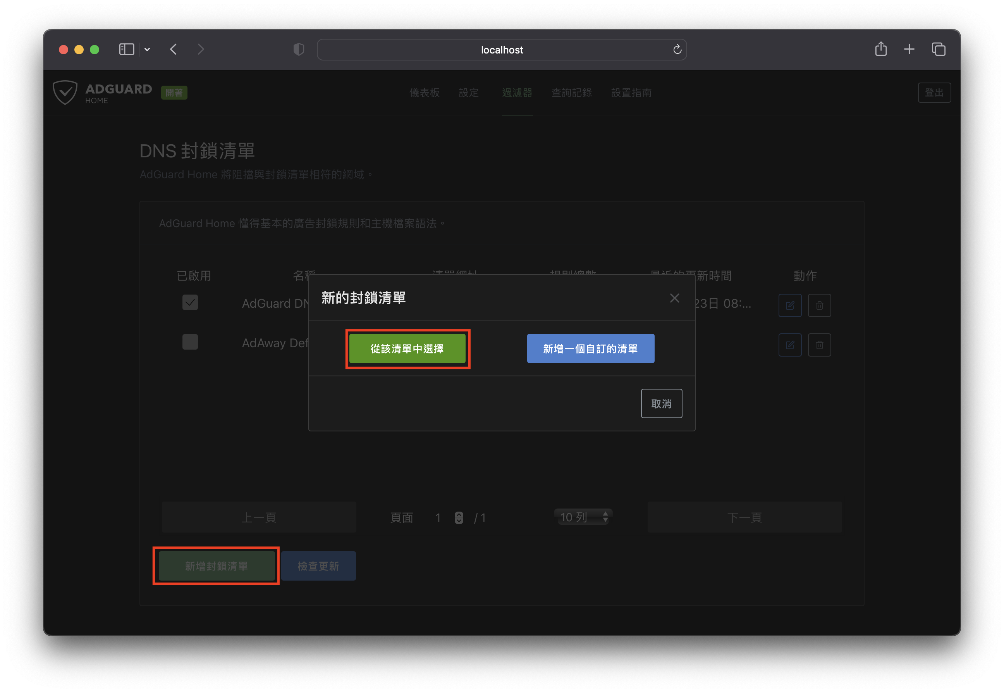Viewport: 1004px width, 693px height.
Task: Click the localhost address bar
Action: (x=502, y=50)
